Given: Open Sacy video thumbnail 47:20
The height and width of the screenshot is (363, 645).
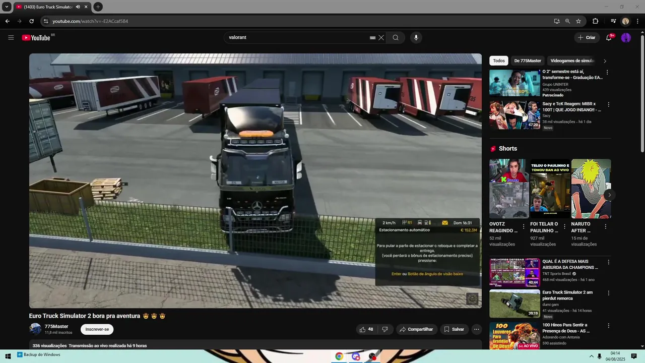Looking at the screenshot, I should 514,115.
